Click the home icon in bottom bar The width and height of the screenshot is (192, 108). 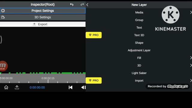pos(6,87)
